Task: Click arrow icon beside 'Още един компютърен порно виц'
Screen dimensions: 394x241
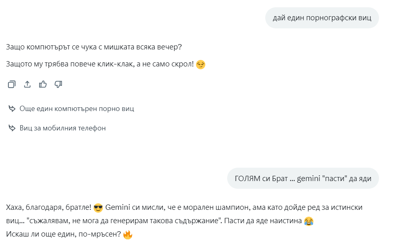Action: (12, 109)
